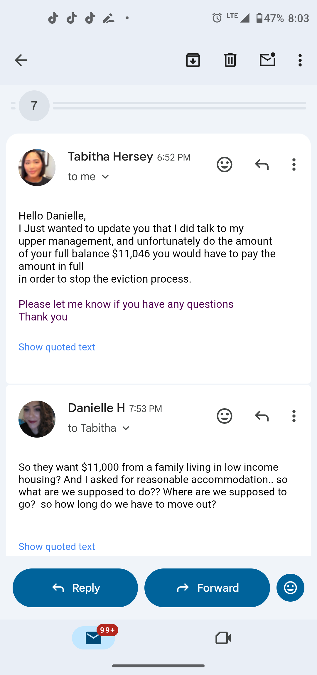Click reply arrow on Danielle H's message
317x675 pixels.
(262, 416)
